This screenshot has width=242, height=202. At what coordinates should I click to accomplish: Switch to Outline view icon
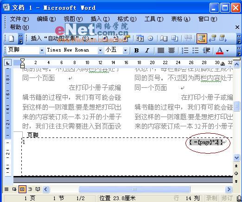pyautogui.click(x=30, y=189)
